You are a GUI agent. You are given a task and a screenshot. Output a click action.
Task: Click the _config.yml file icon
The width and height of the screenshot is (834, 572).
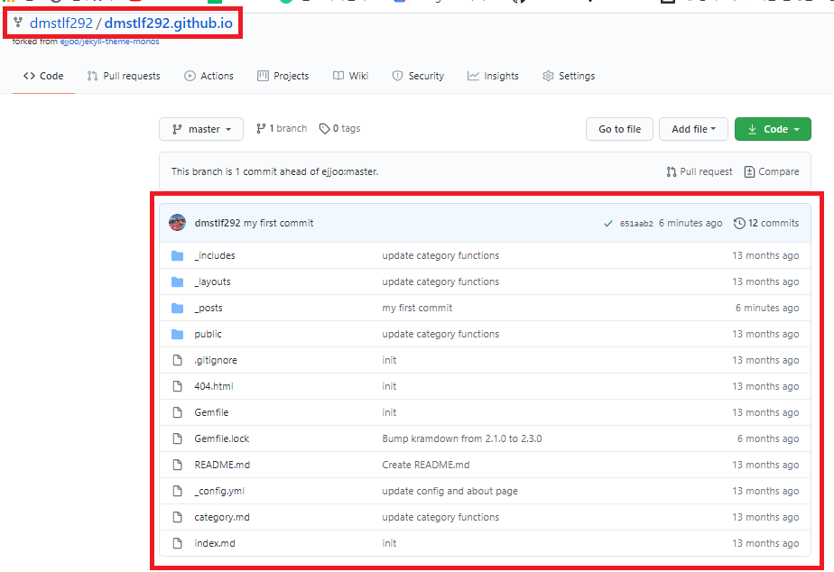pyautogui.click(x=178, y=491)
